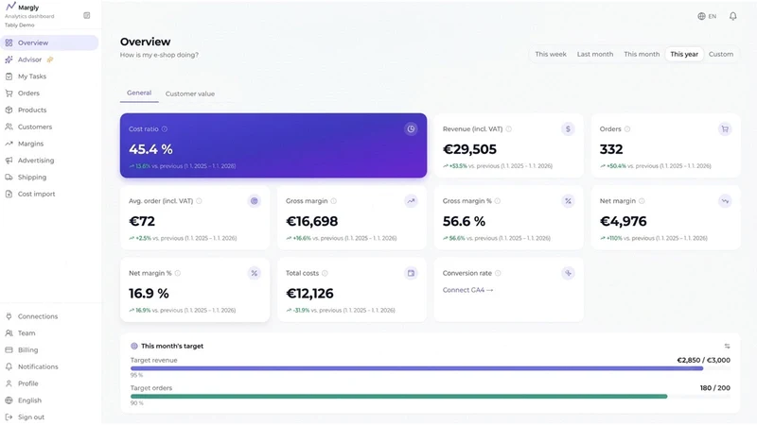Click the Orders card shopping cart icon
The width and height of the screenshot is (757, 425).
coord(725,129)
